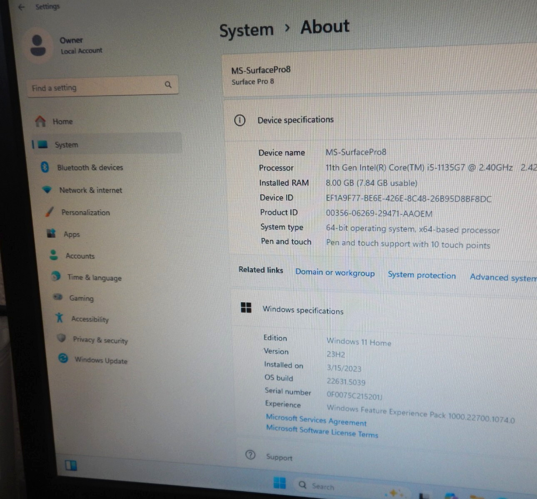Click the Home house icon
Viewport: 537px width, 499px height.
pyautogui.click(x=40, y=121)
